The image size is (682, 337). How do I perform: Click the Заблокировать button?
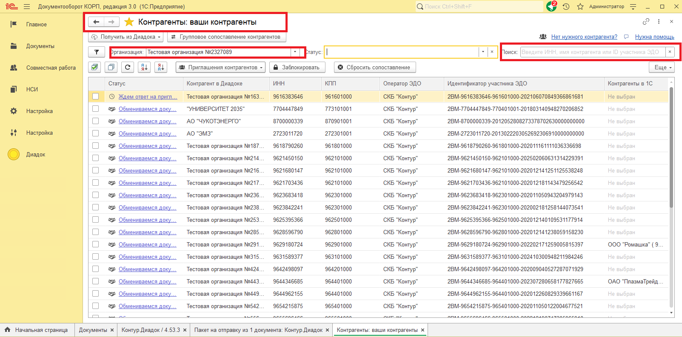coord(297,67)
